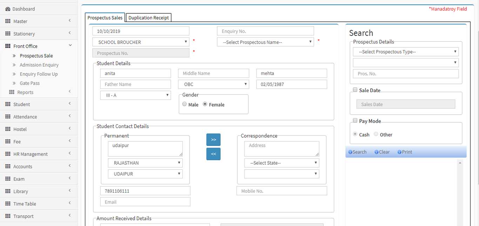Open Prospectus Sale in the sidebar

(x=36, y=56)
